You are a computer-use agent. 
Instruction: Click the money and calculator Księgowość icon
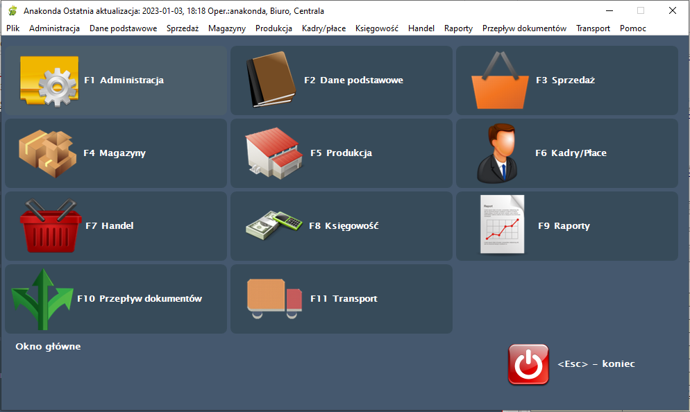coord(274,225)
